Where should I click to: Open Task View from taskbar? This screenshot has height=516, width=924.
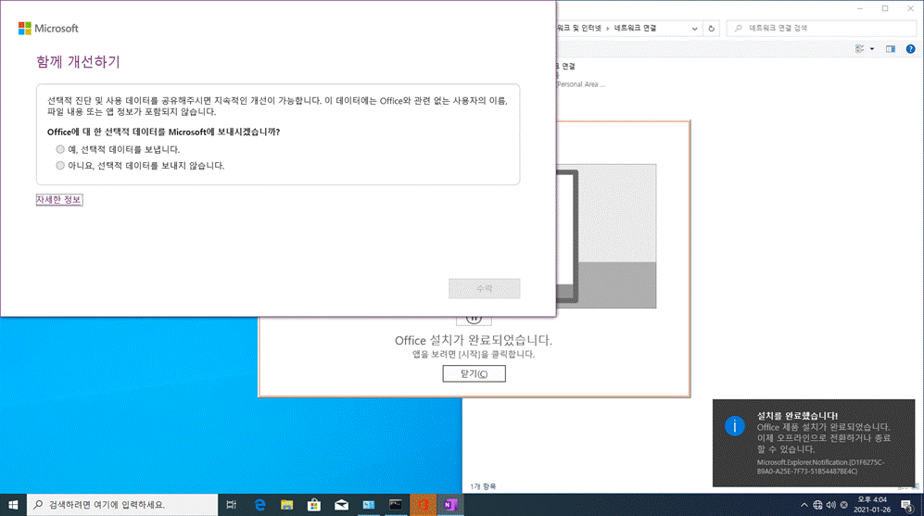point(231,505)
